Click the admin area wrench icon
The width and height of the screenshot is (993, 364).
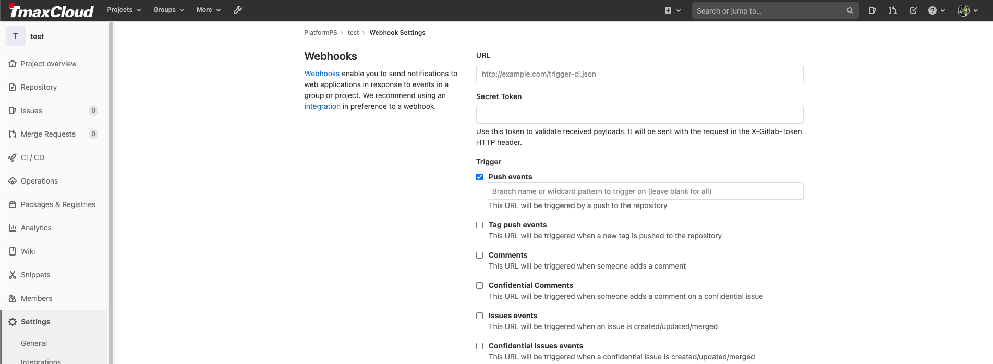click(x=238, y=10)
